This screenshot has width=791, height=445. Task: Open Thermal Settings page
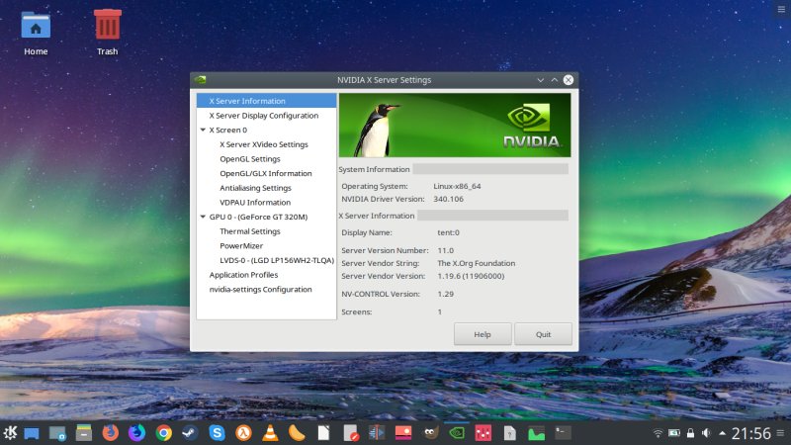tap(250, 231)
